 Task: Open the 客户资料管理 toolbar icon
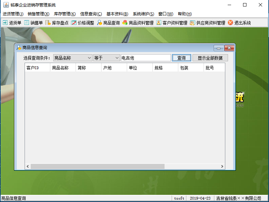pyautogui.click(x=159, y=22)
